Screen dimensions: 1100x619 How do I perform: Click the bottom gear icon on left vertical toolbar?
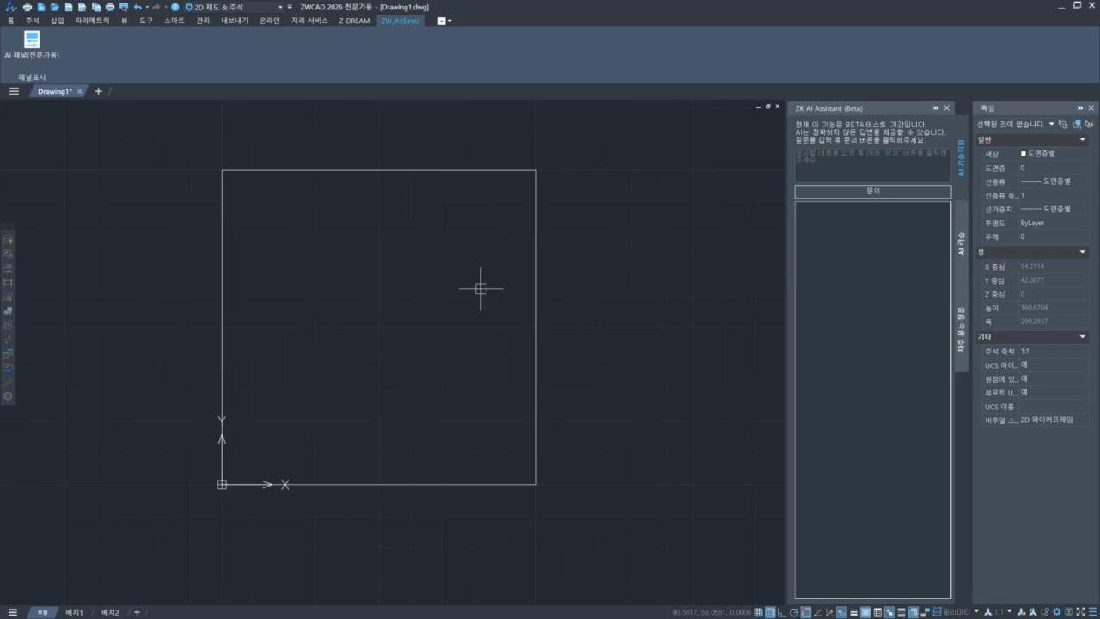(x=8, y=396)
